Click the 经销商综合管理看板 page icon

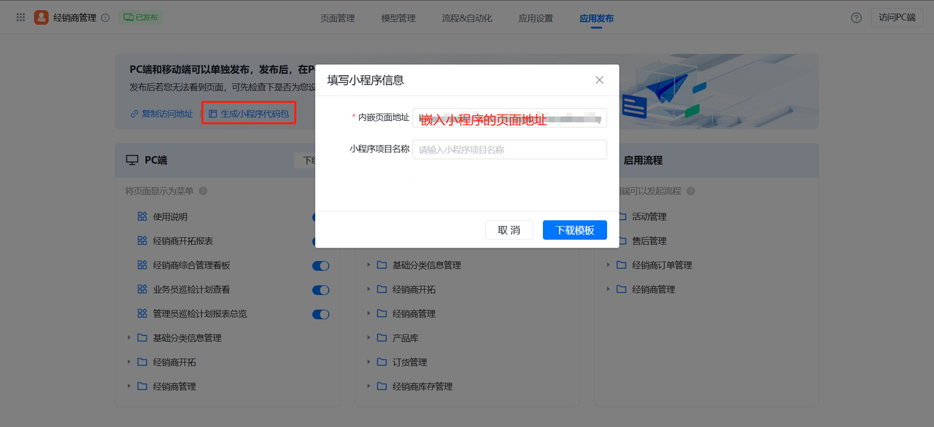142,265
